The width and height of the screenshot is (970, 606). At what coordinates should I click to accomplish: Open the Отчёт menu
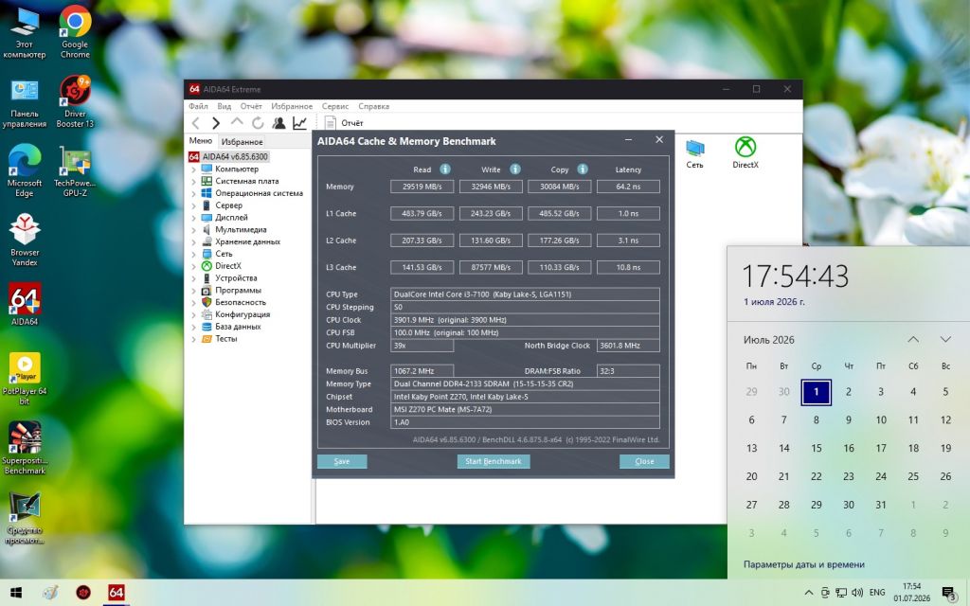[x=251, y=106]
